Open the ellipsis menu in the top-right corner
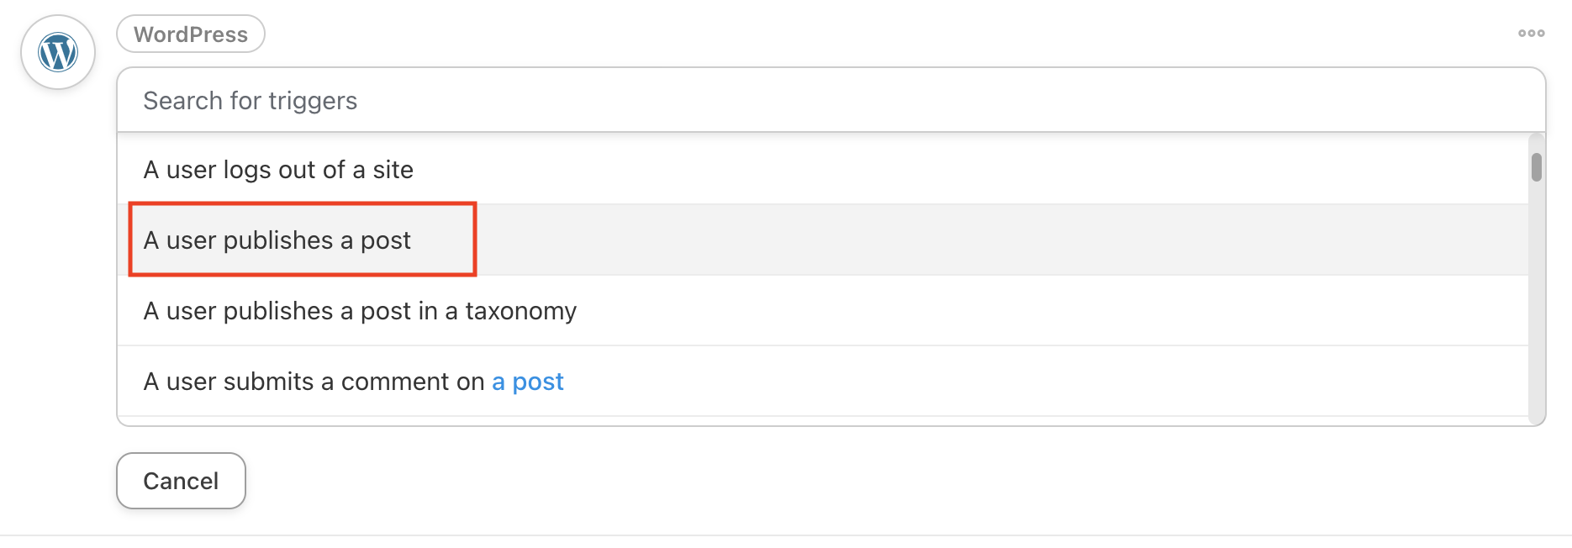The width and height of the screenshot is (1572, 548). 1531,34
